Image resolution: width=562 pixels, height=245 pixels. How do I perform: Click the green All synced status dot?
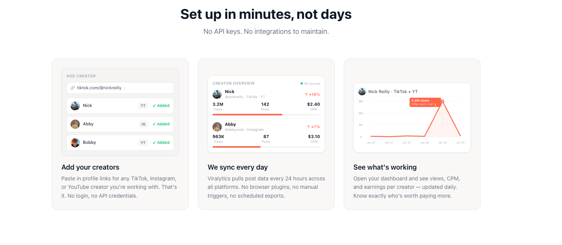click(302, 83)
